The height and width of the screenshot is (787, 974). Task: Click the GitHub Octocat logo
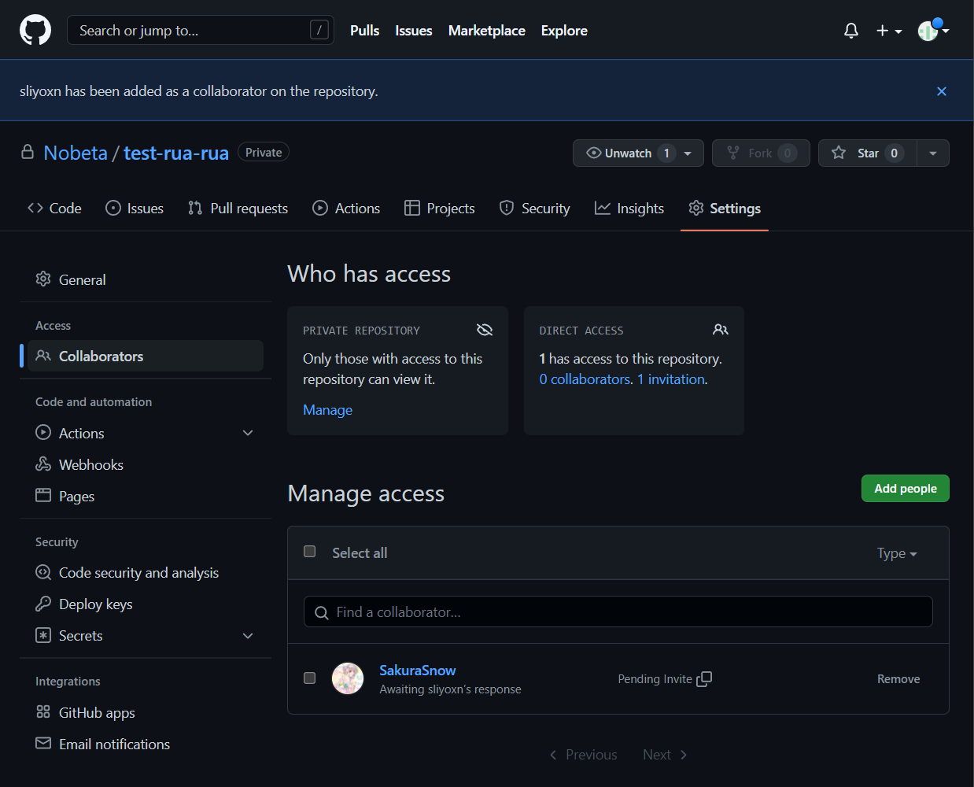[35, 31]
